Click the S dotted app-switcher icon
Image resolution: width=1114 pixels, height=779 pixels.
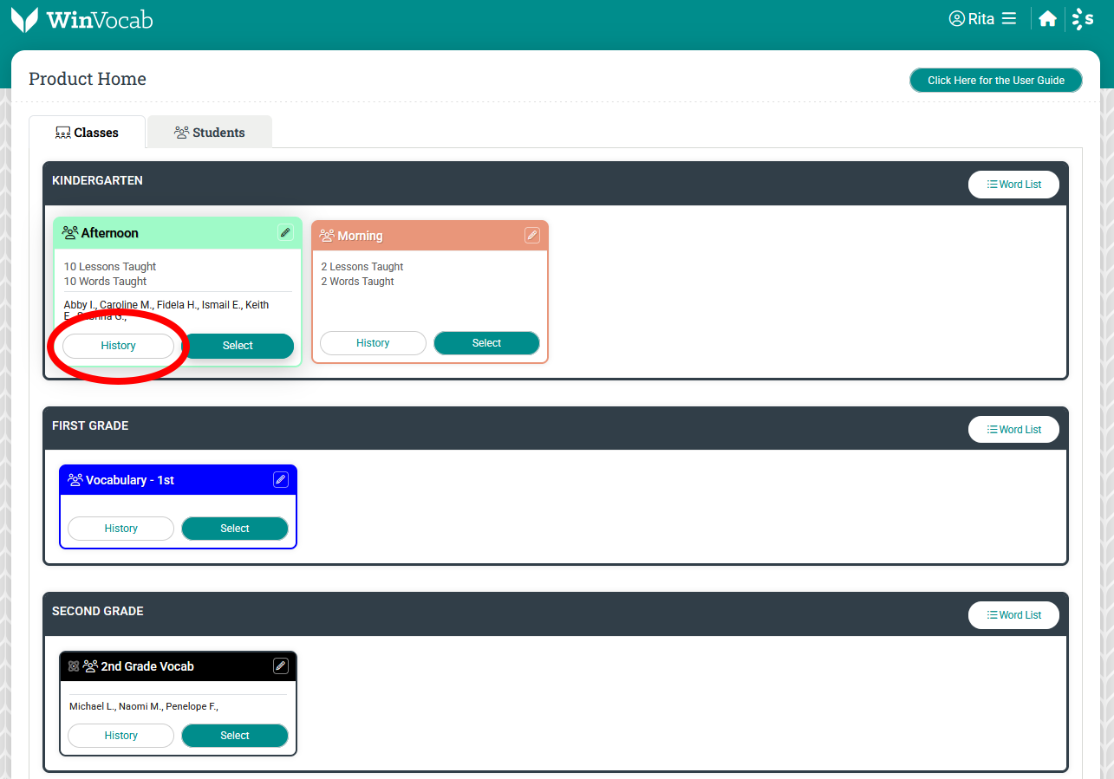coord(1082,18)
